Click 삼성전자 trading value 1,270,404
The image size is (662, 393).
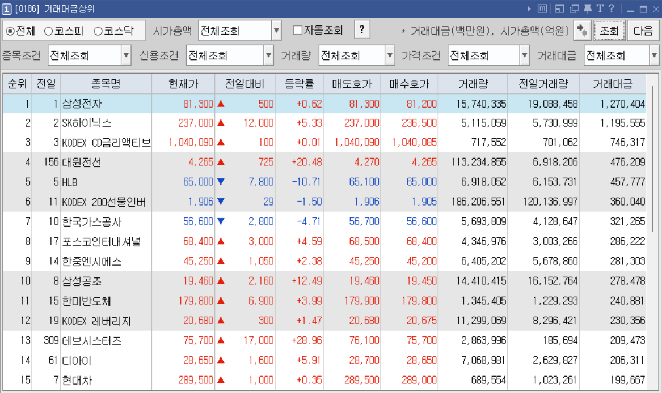point(623,104)
